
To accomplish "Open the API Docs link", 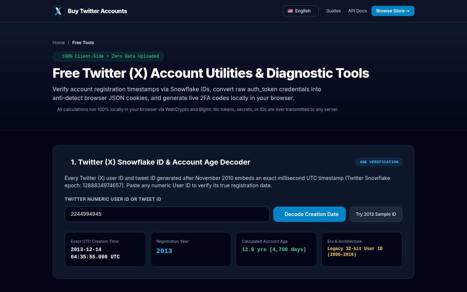I will coord(358,11).
